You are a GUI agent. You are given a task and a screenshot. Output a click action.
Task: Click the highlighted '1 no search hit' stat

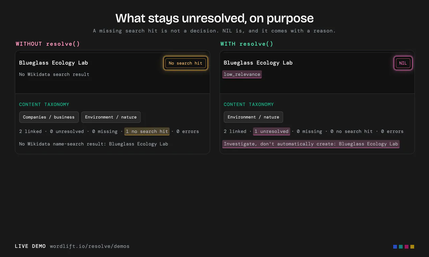pos(147,131)
